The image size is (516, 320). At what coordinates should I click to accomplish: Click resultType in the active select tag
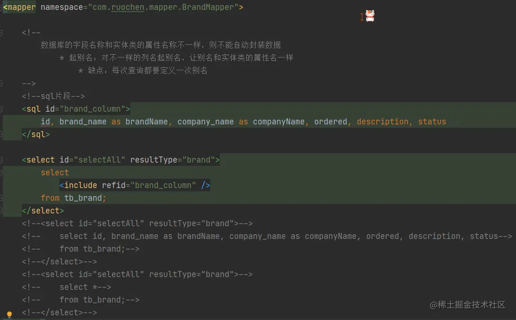tap(154, 160)
